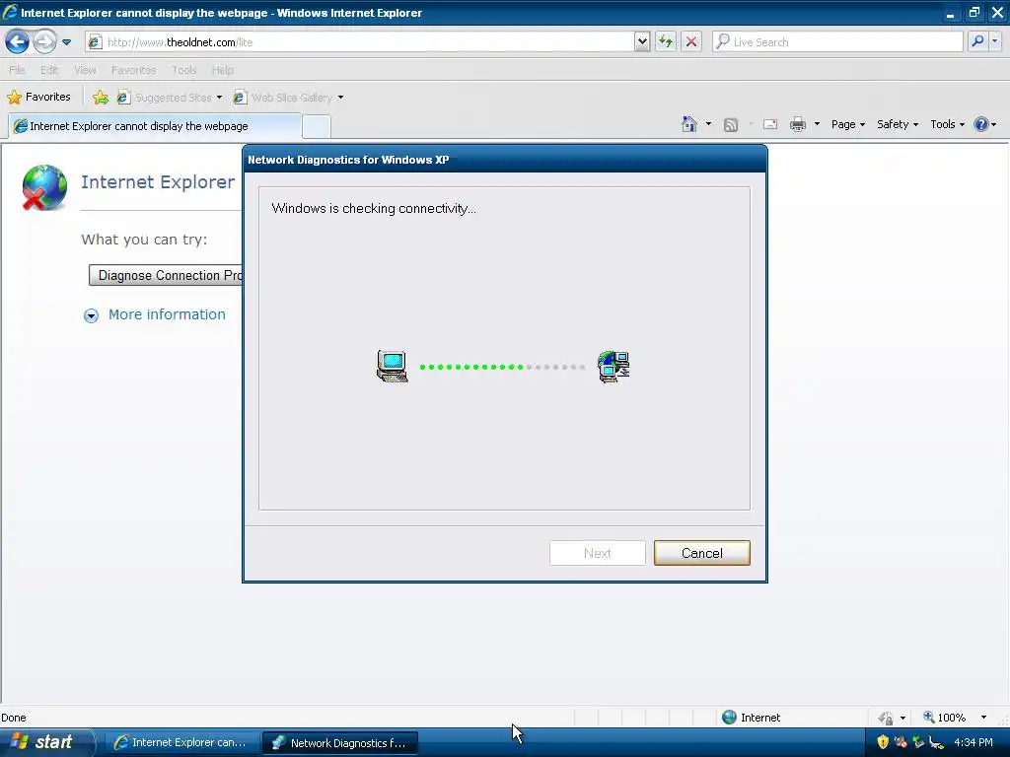Screen dimensions: 1010x757
Task: Expand the Suggested Sites dropdown arrow
Action: [219, 98]
